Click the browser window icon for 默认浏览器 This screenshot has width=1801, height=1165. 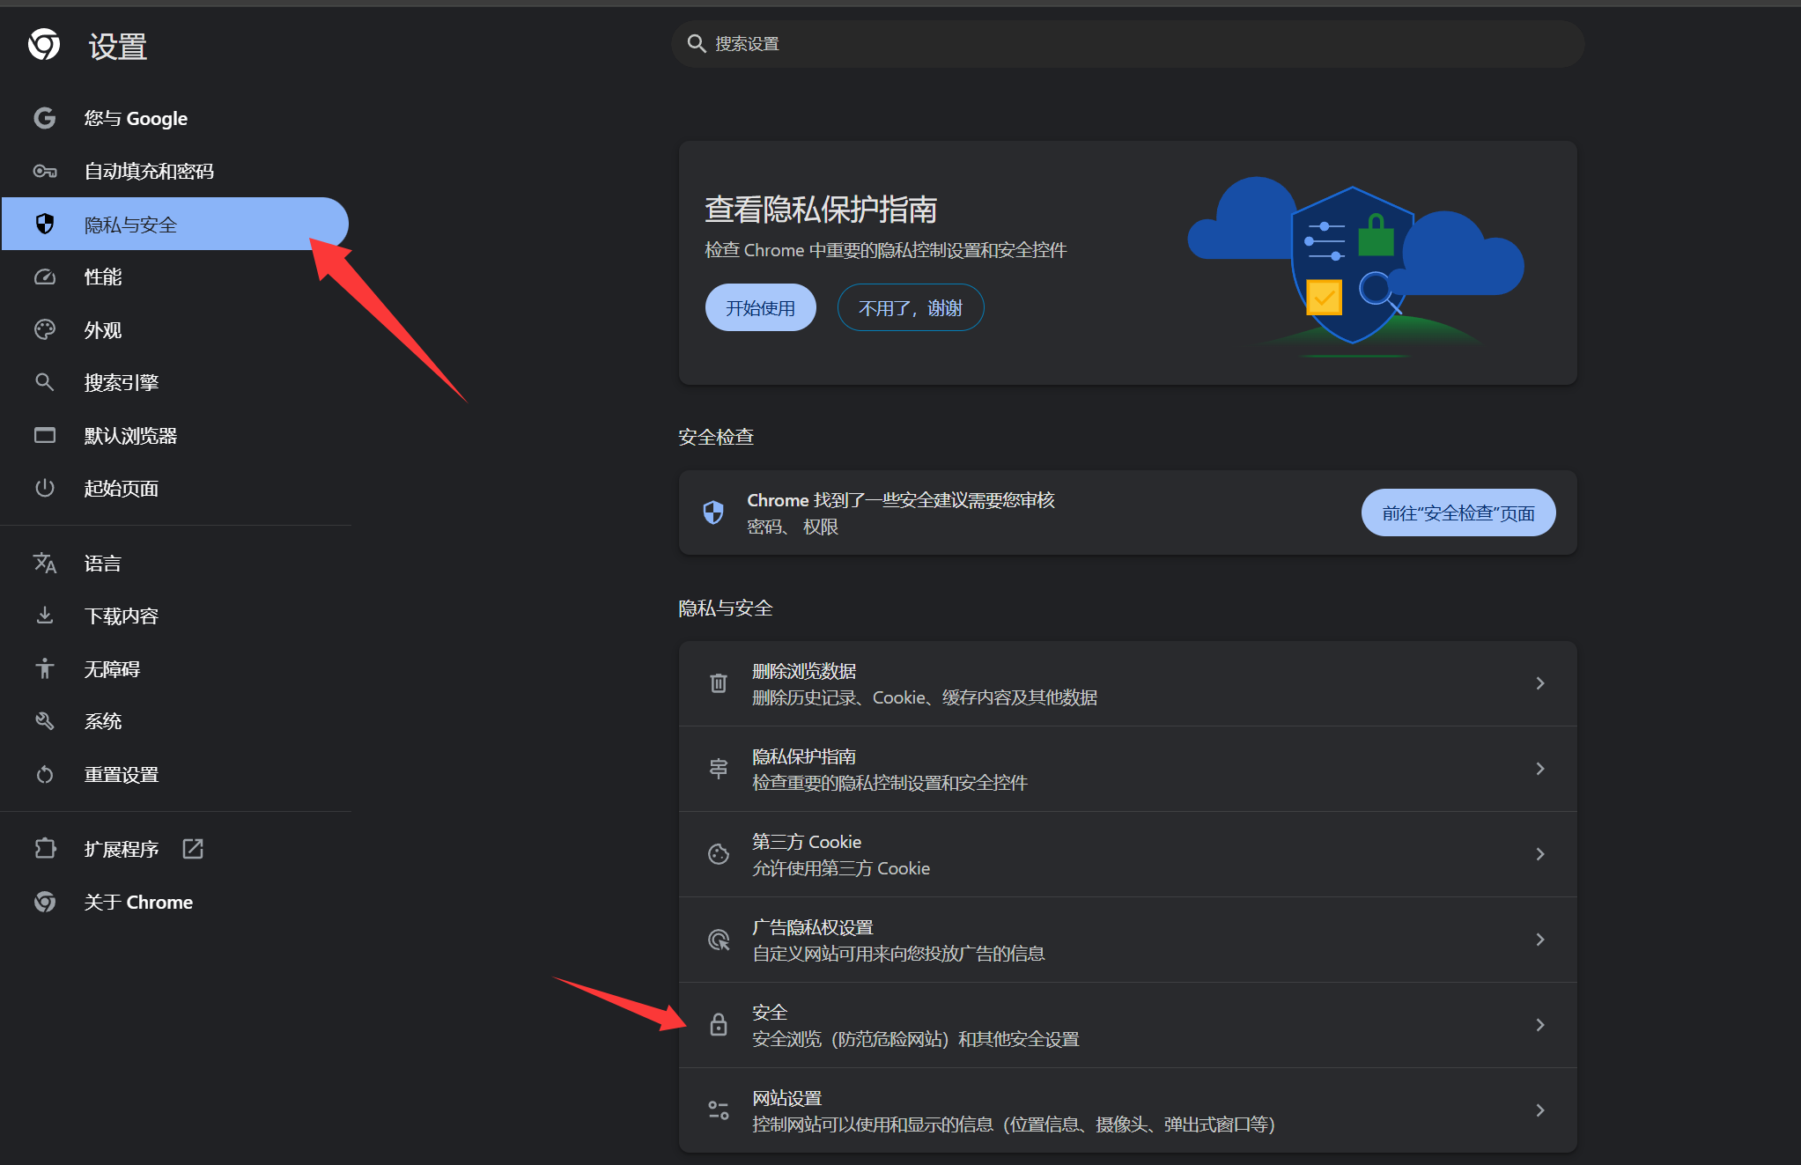point(45,435)
